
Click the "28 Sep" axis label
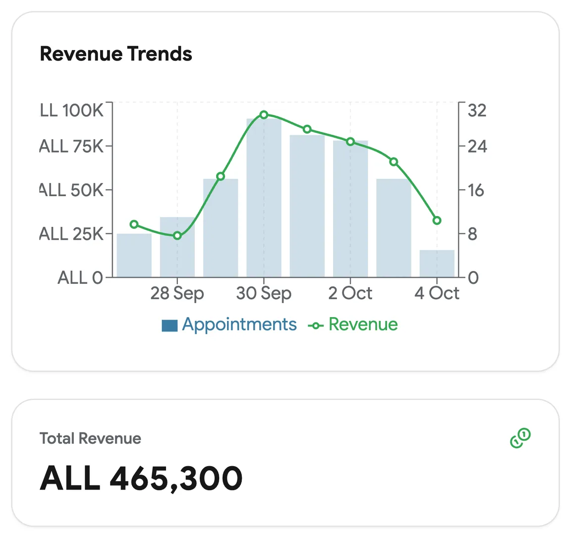177,293
